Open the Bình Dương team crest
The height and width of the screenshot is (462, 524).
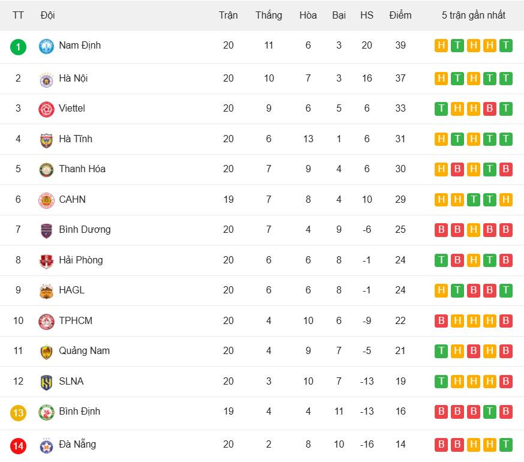tap(46, 230)
